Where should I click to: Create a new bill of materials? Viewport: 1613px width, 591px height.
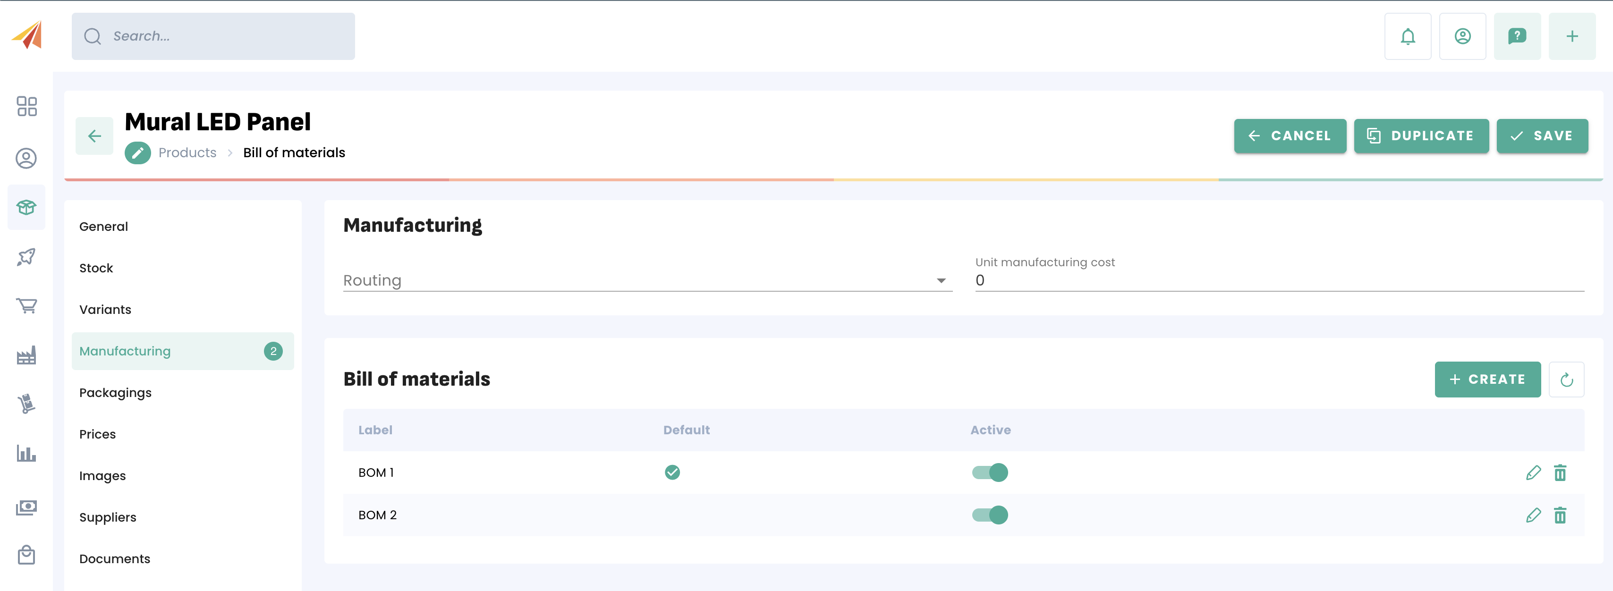pos(1487,380)
